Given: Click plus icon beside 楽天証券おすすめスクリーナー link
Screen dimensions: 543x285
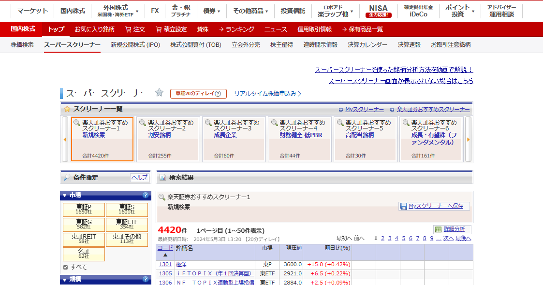Looking at the screenshot, I should point(392,110).
